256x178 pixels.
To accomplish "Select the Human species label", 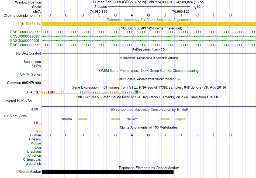I will coord(35,135).
